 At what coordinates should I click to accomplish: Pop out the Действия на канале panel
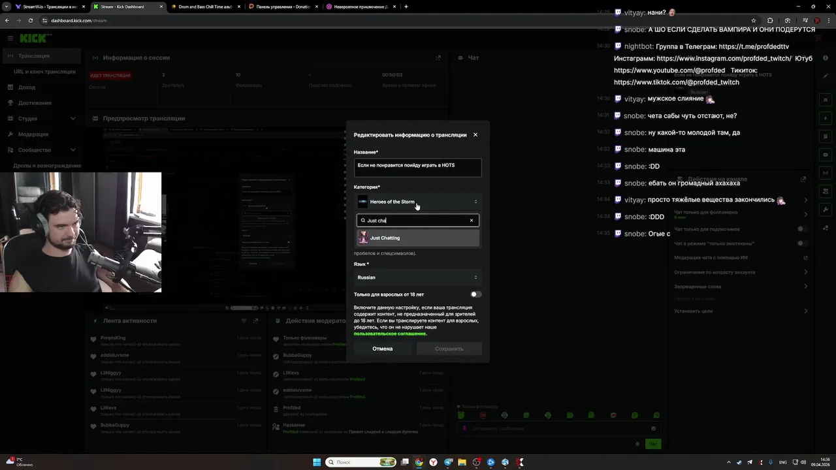tap(803, 180)
